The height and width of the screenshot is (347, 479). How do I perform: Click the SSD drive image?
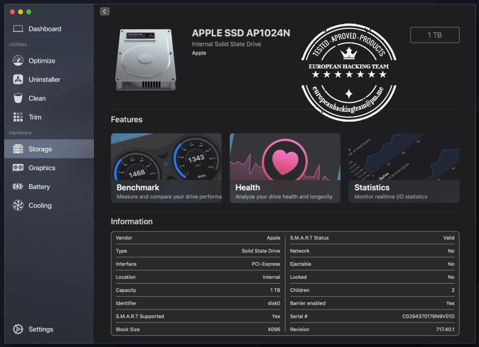(x=144, y=58)
